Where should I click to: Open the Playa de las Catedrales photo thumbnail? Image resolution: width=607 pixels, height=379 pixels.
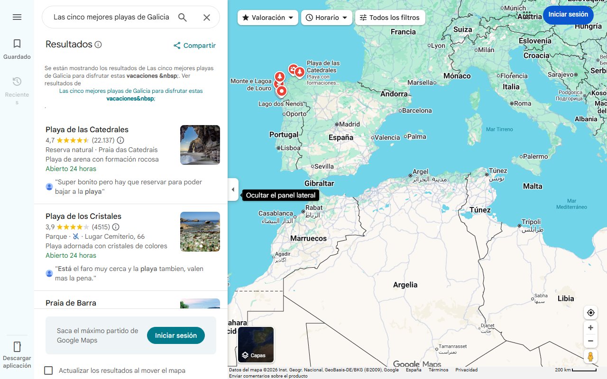200,144
